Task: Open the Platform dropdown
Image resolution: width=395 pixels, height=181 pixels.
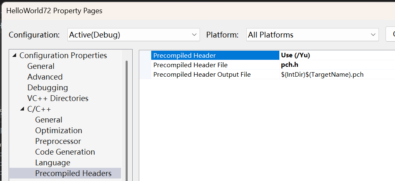Action: click(x=312, y=35)
